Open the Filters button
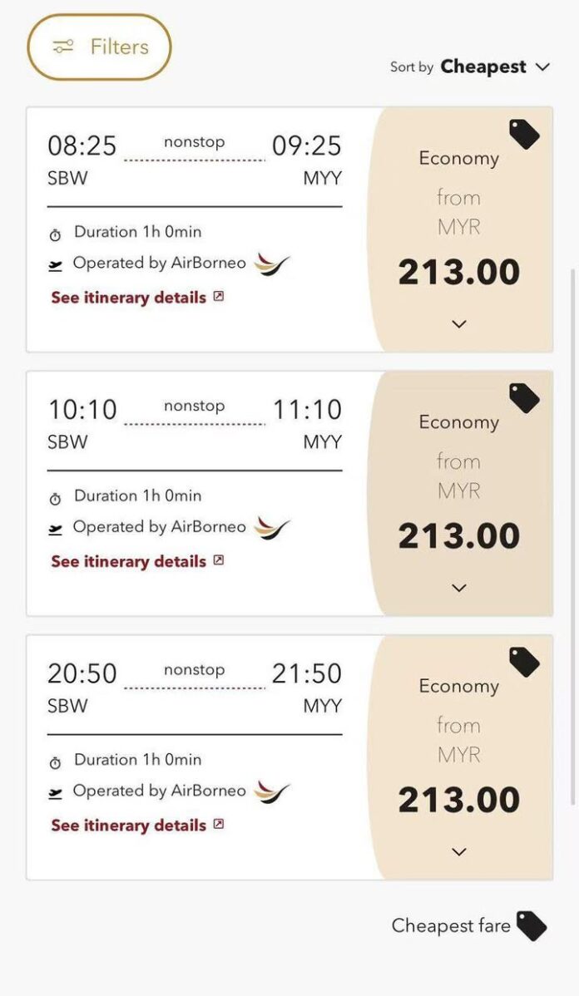This screenshot has height=996, width=579. pyautogui.click(x=99, y=47)
